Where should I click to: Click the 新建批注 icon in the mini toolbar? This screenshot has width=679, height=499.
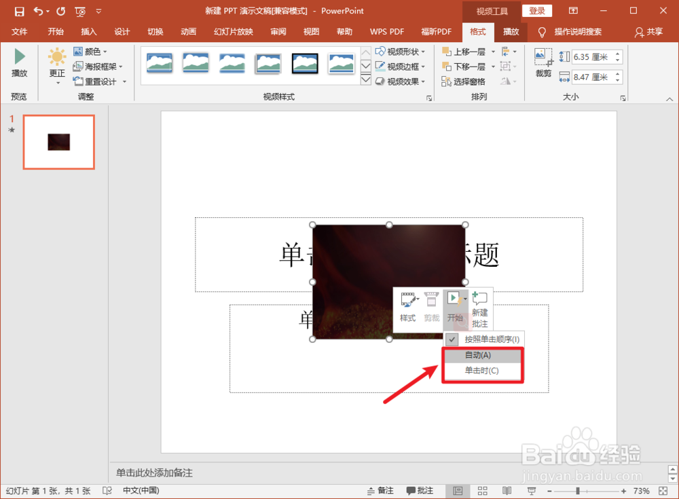point(480,306)
